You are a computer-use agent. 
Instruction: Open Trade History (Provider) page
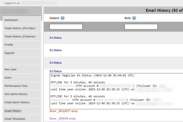[20, 28]
